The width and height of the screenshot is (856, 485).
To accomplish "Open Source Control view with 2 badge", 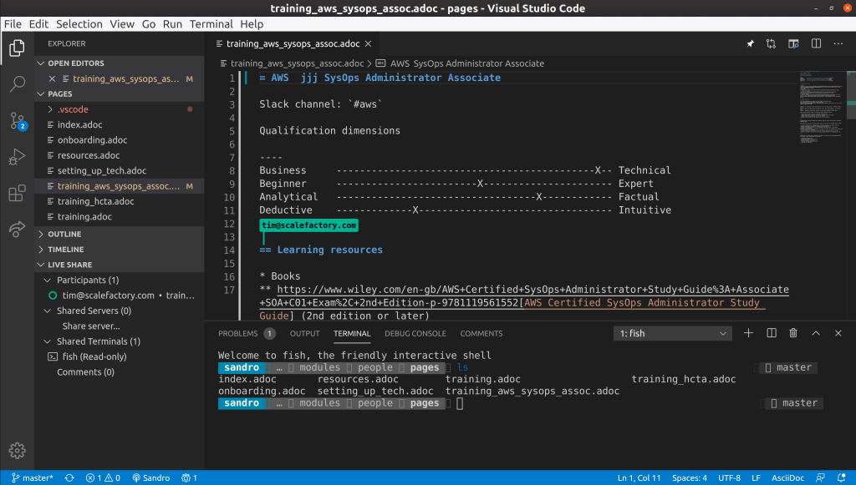I will click(17, 120).
